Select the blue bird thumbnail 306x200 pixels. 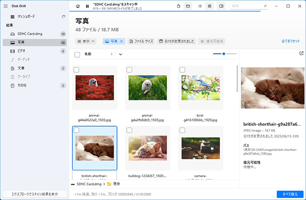point(201,87)
